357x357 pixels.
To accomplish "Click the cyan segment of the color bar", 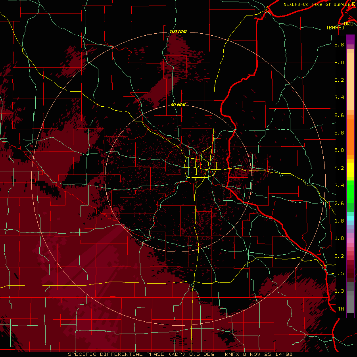I will [x=350, y=218].
